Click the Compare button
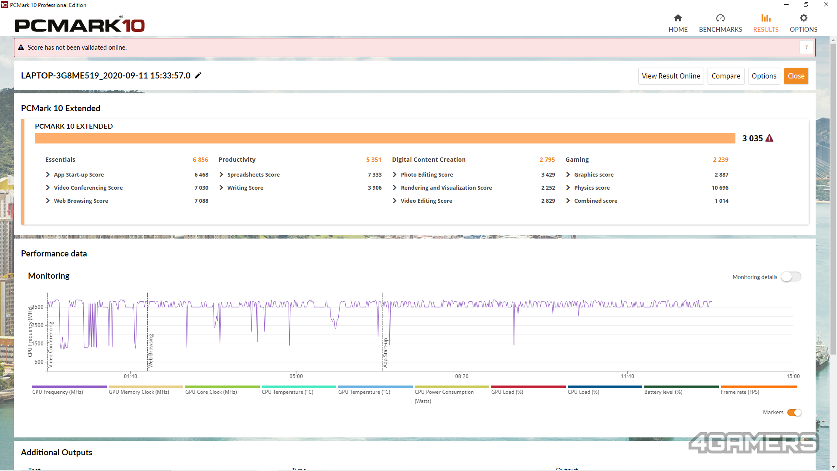This screenshot has width=837, height=471. pyautogui.click(x=726, y=76)
